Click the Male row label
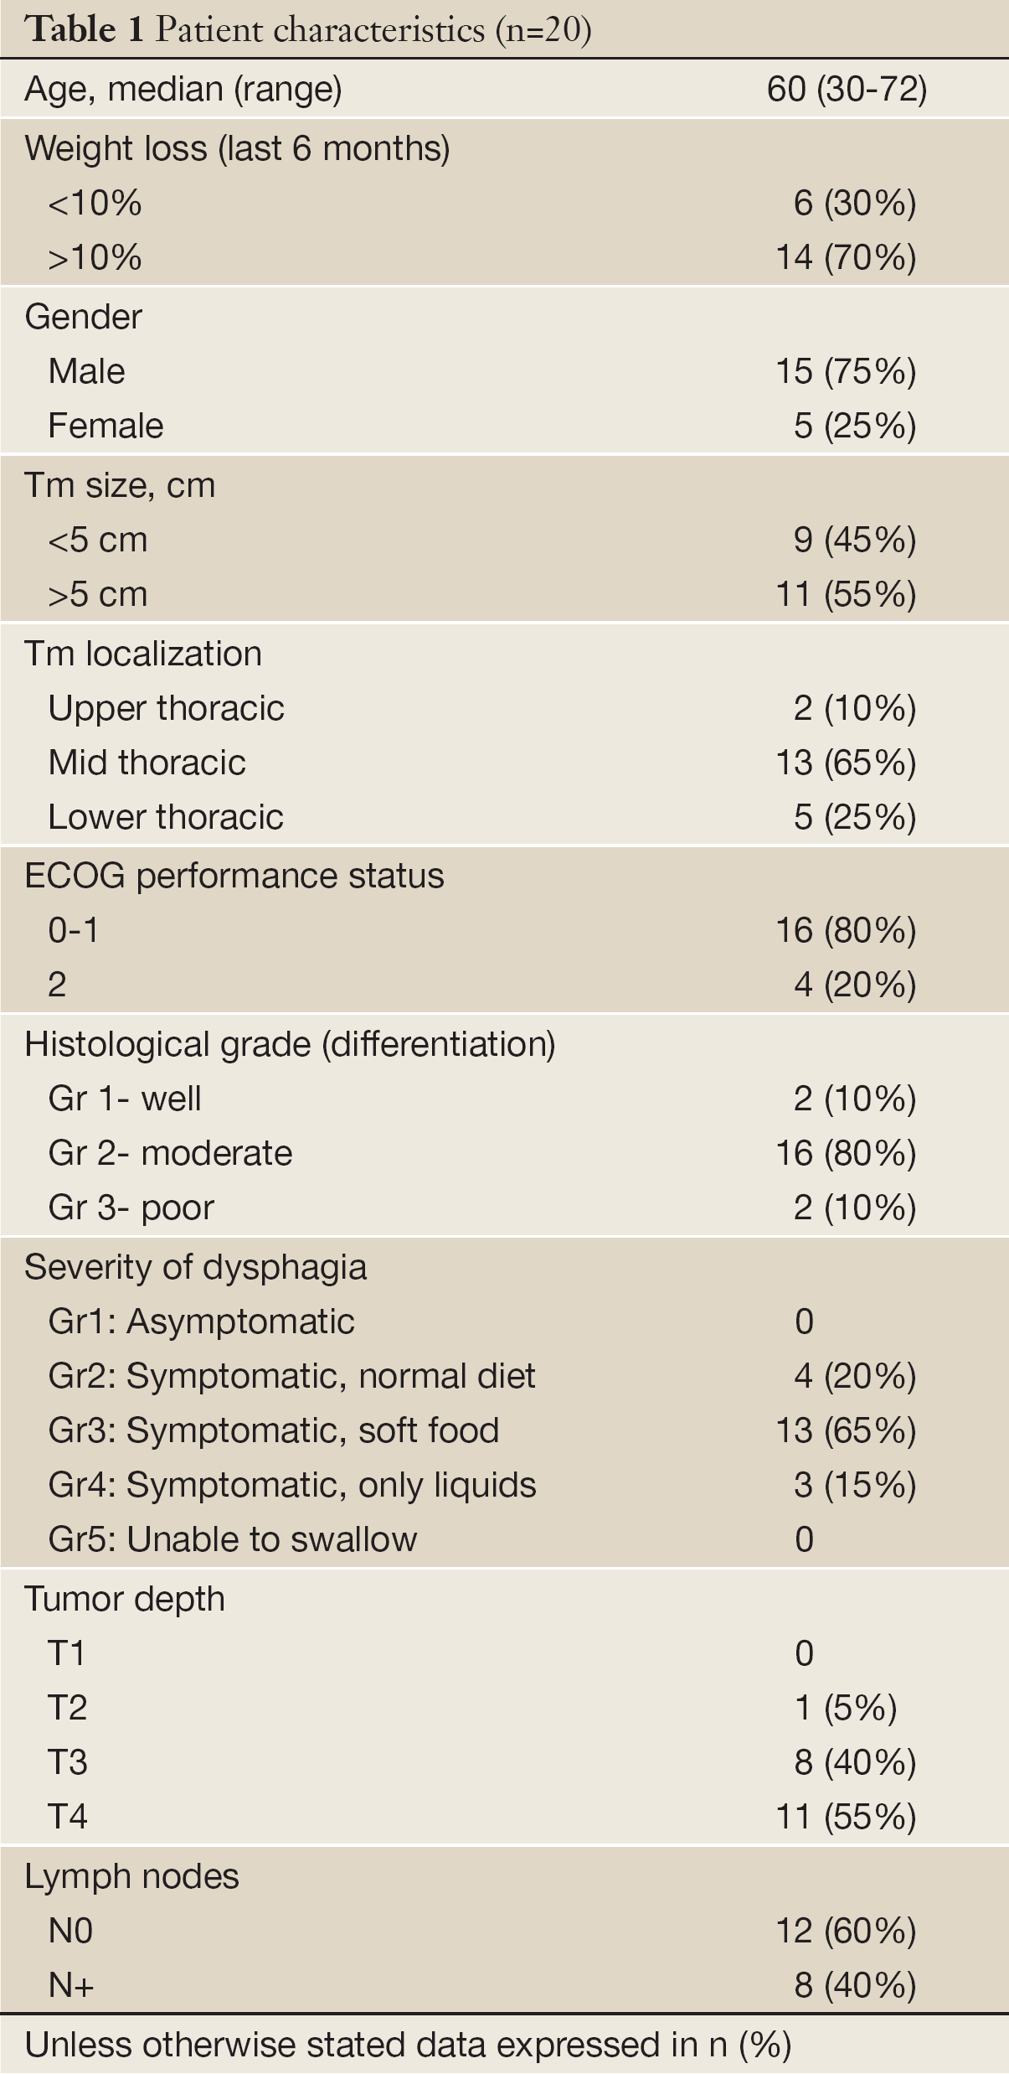This screenshot has width=1009, height=2074. tap(87, 371)
